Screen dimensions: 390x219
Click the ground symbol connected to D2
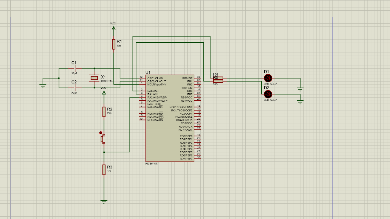[x=300, y=101]
